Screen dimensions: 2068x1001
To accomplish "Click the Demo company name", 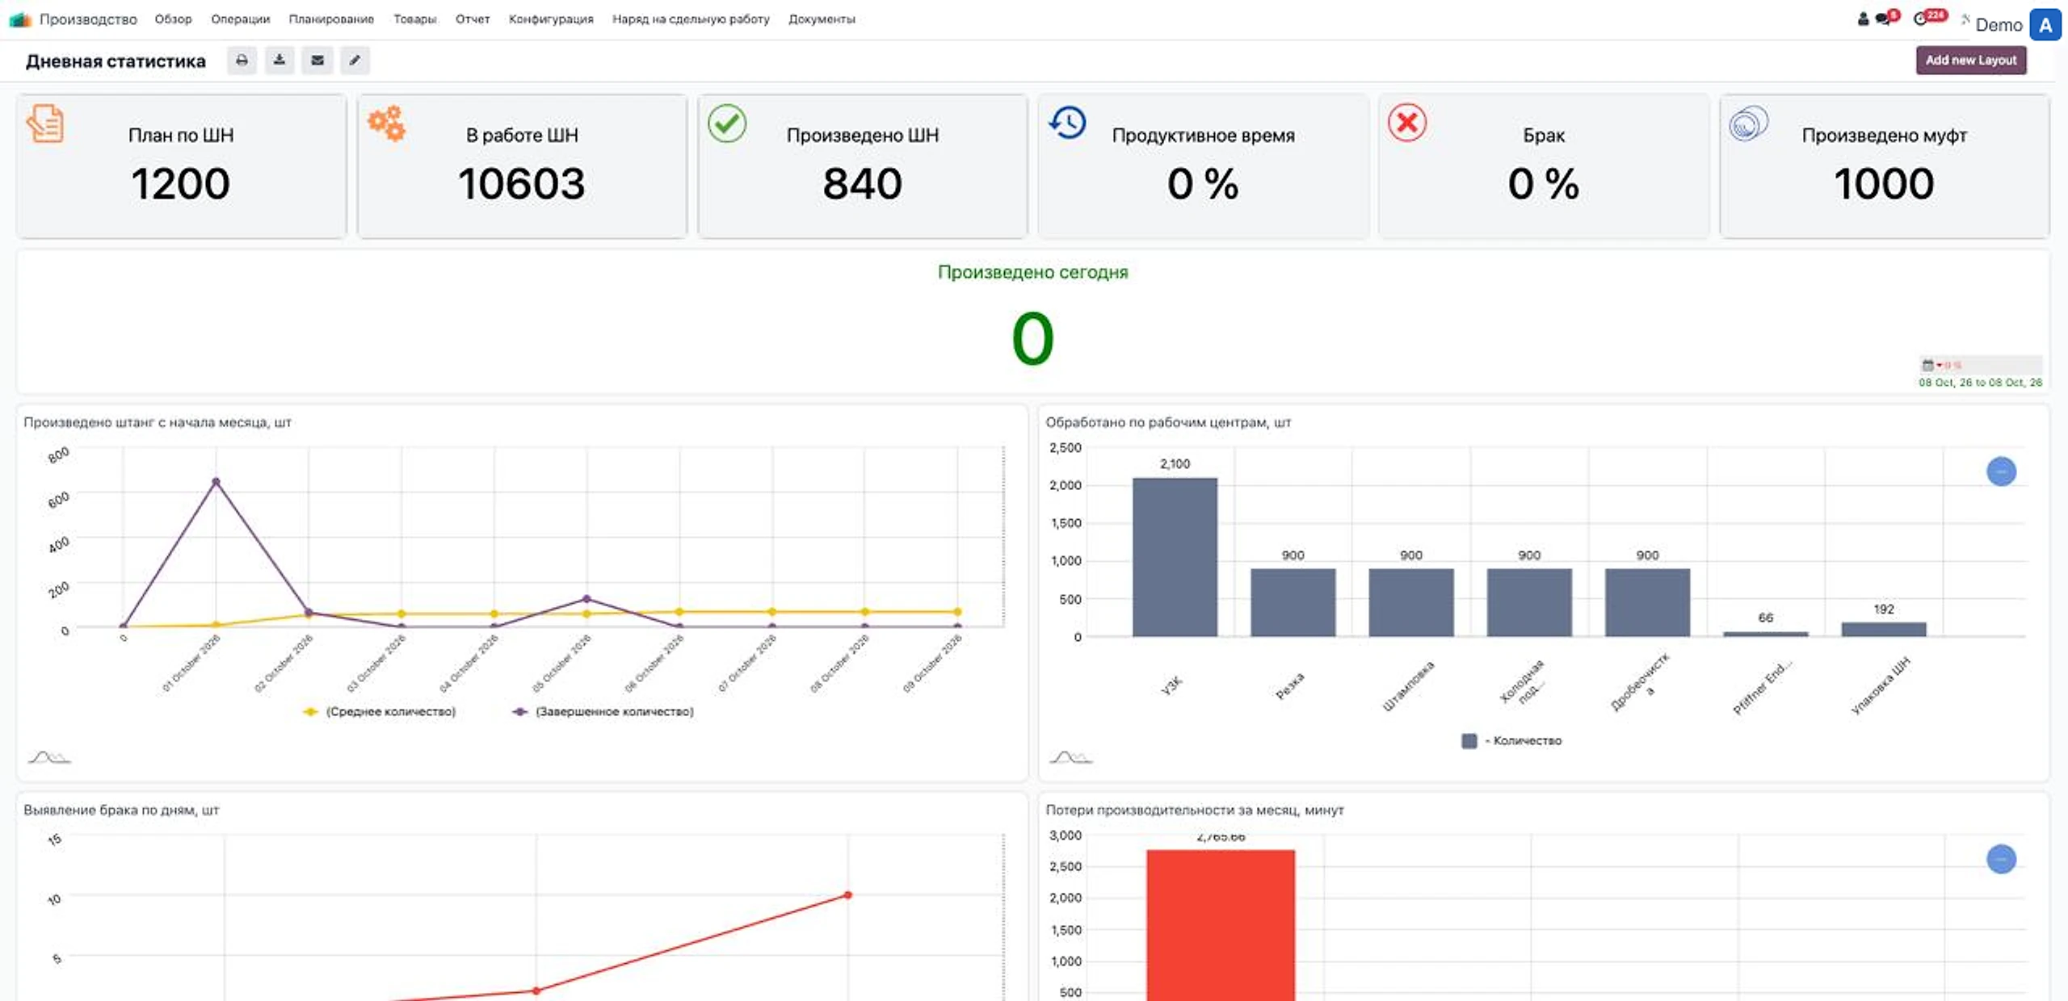I will 1999,25.
